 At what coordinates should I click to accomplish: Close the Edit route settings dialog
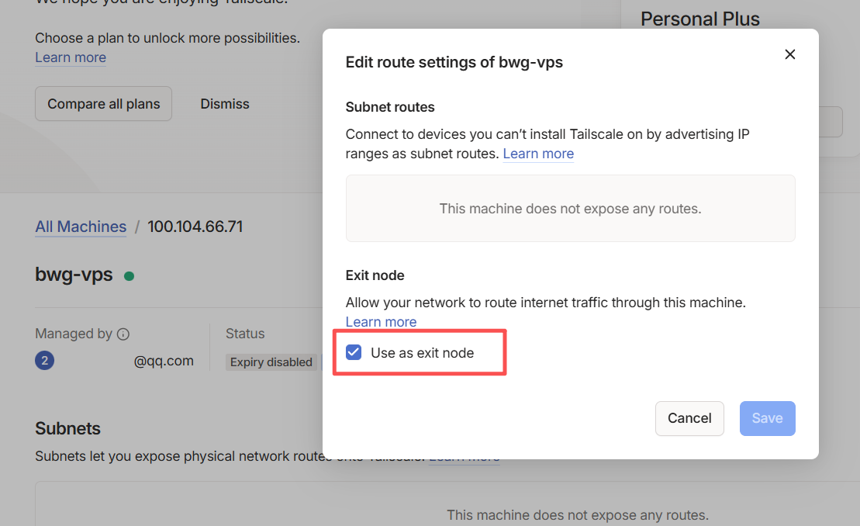coord(790,54)
